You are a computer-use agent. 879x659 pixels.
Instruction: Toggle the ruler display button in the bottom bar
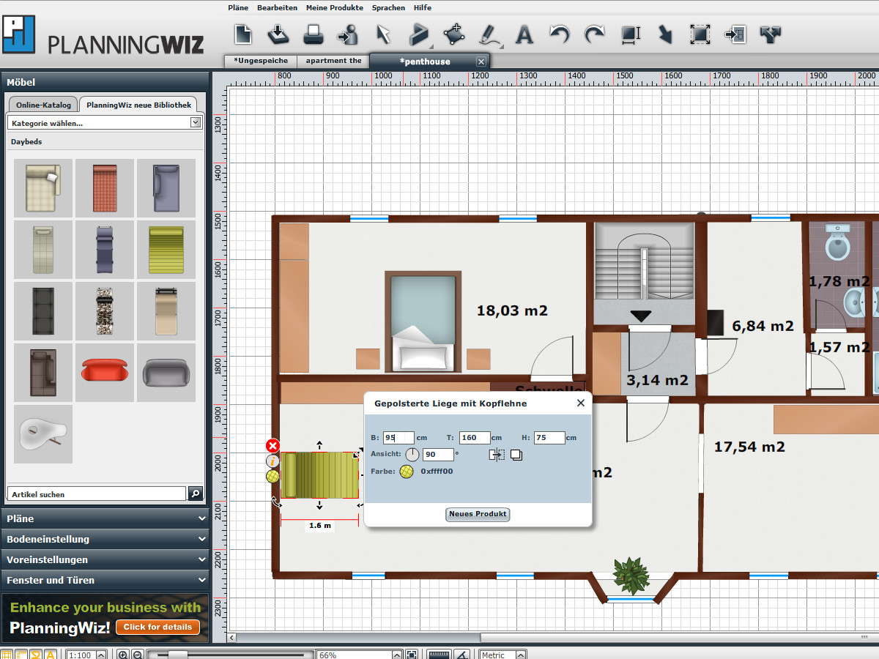pos(21,655)
